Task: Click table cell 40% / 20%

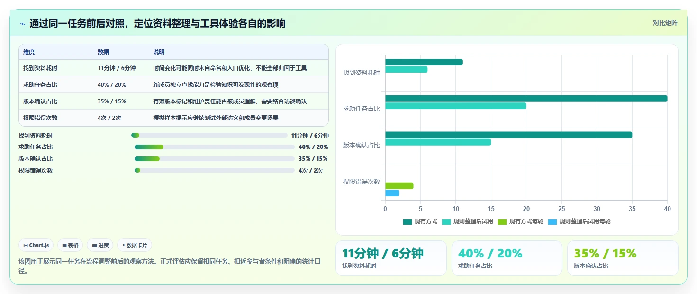Action: pos(112,85)
